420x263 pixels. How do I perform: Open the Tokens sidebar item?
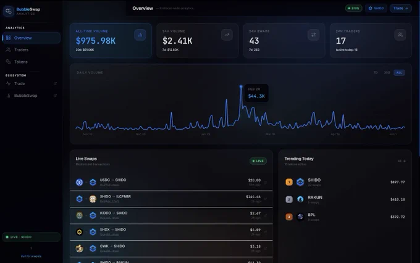[x=31, y=62]
